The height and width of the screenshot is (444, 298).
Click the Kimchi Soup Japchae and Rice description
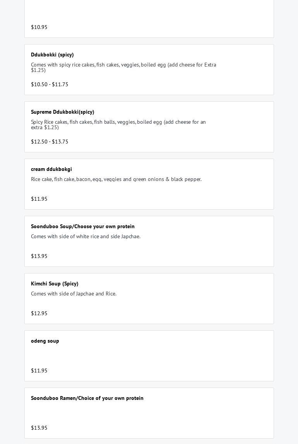[74, 294]
